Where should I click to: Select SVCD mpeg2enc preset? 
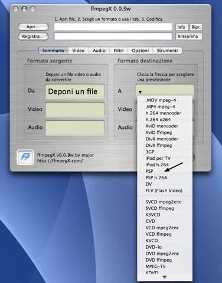coord(165,202)
